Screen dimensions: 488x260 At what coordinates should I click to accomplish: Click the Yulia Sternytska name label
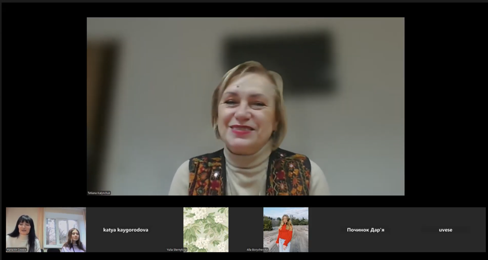click(177, 250)
